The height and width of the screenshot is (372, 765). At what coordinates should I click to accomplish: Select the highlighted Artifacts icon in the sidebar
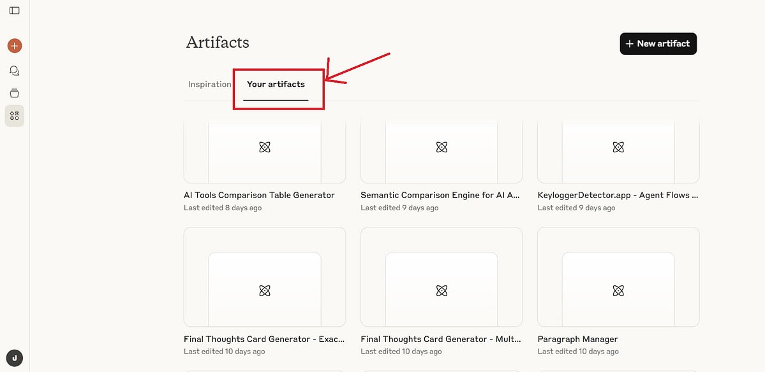[14, 116]
